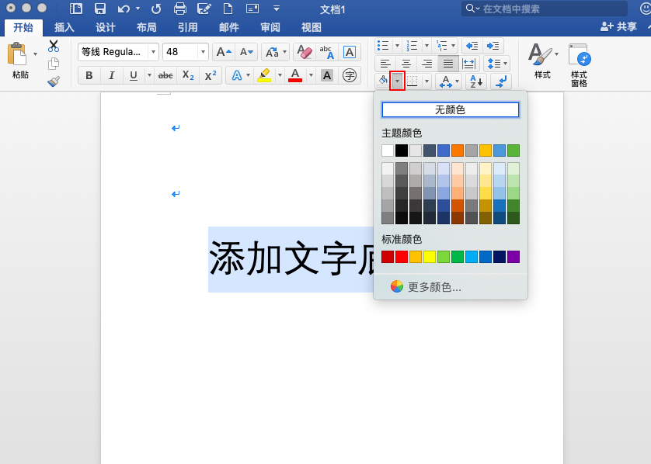Toggle strikethrough abc button

tap(165, 75)
